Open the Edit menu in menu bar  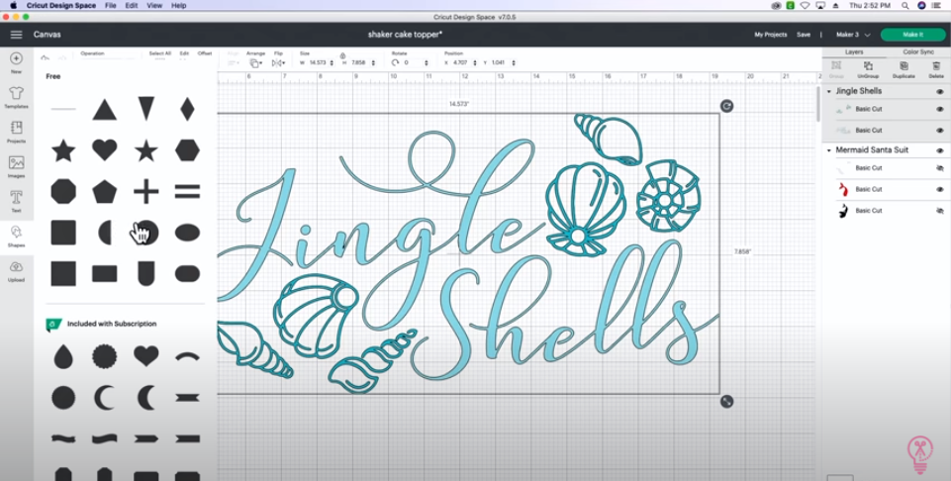pos(131,6)
